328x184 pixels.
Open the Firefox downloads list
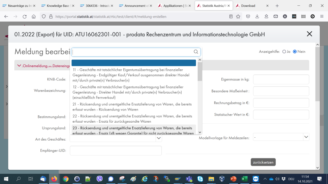point(257,17)
